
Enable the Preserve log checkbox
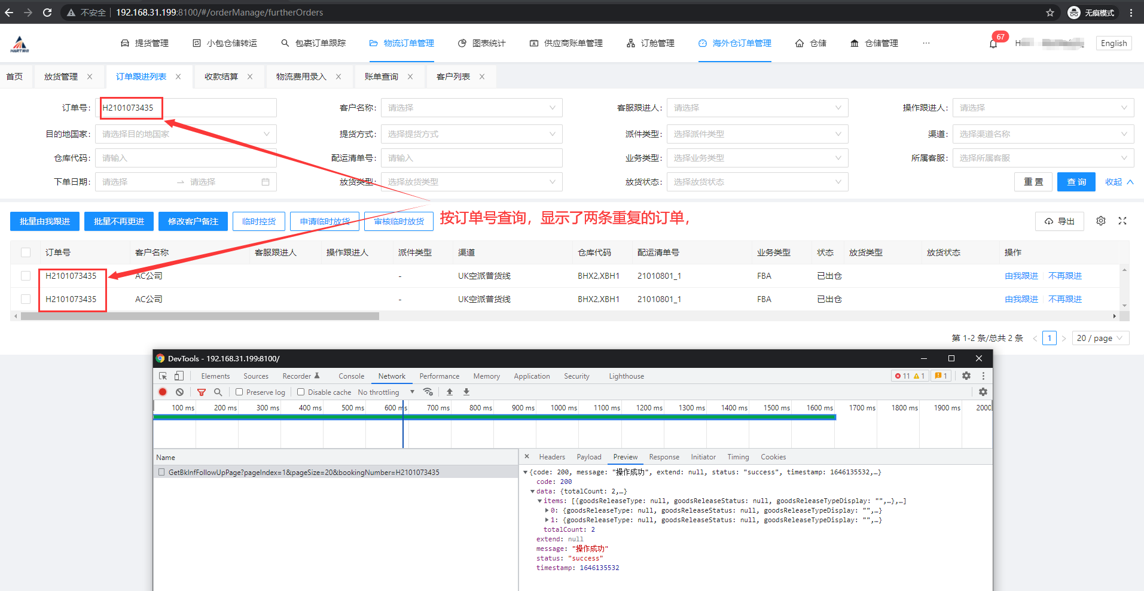pyautogui.click(x=239, y=392)
